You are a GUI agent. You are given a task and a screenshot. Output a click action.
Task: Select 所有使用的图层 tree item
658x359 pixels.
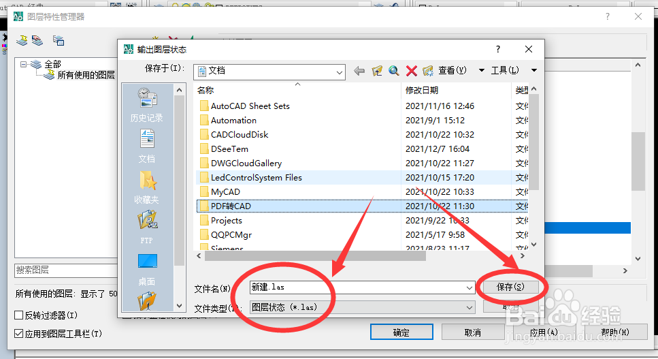point(86,75)
